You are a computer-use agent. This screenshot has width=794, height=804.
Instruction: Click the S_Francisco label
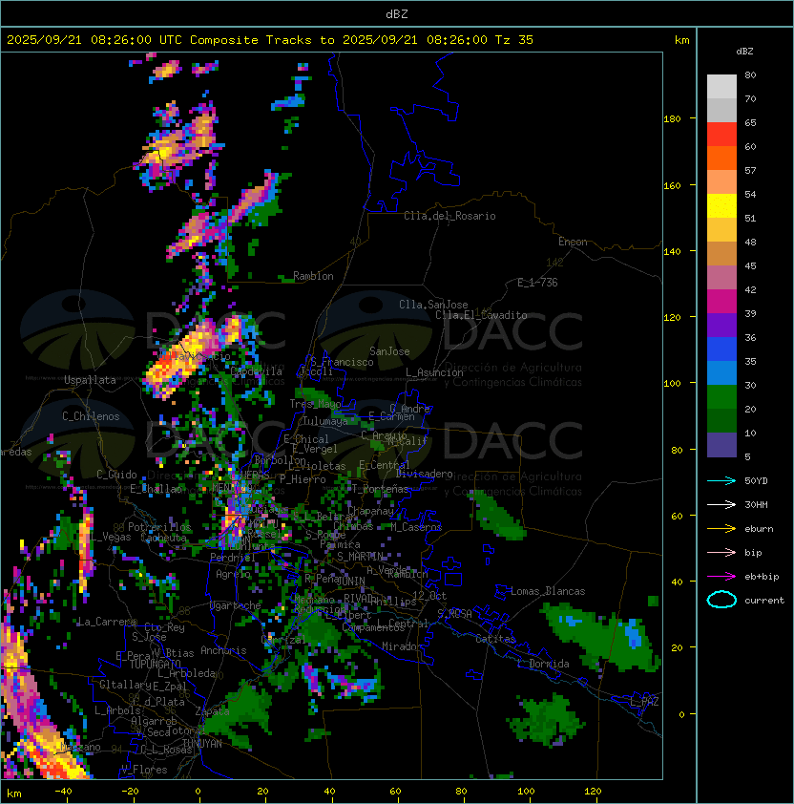pyautogui.click(x=342, y=362)
